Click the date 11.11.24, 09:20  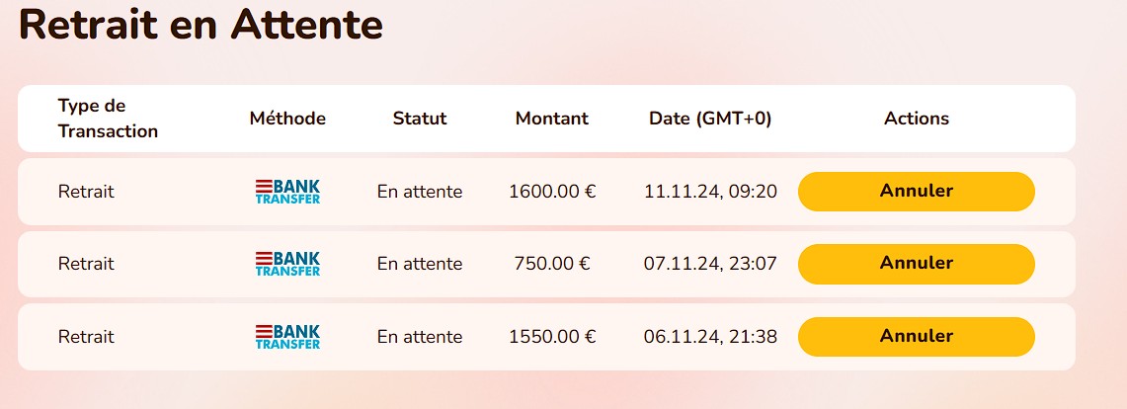point(710,192)
